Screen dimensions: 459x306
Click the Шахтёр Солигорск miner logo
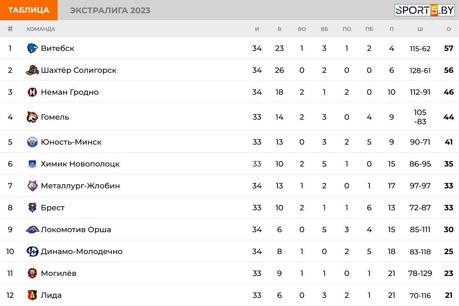(32, 70)
